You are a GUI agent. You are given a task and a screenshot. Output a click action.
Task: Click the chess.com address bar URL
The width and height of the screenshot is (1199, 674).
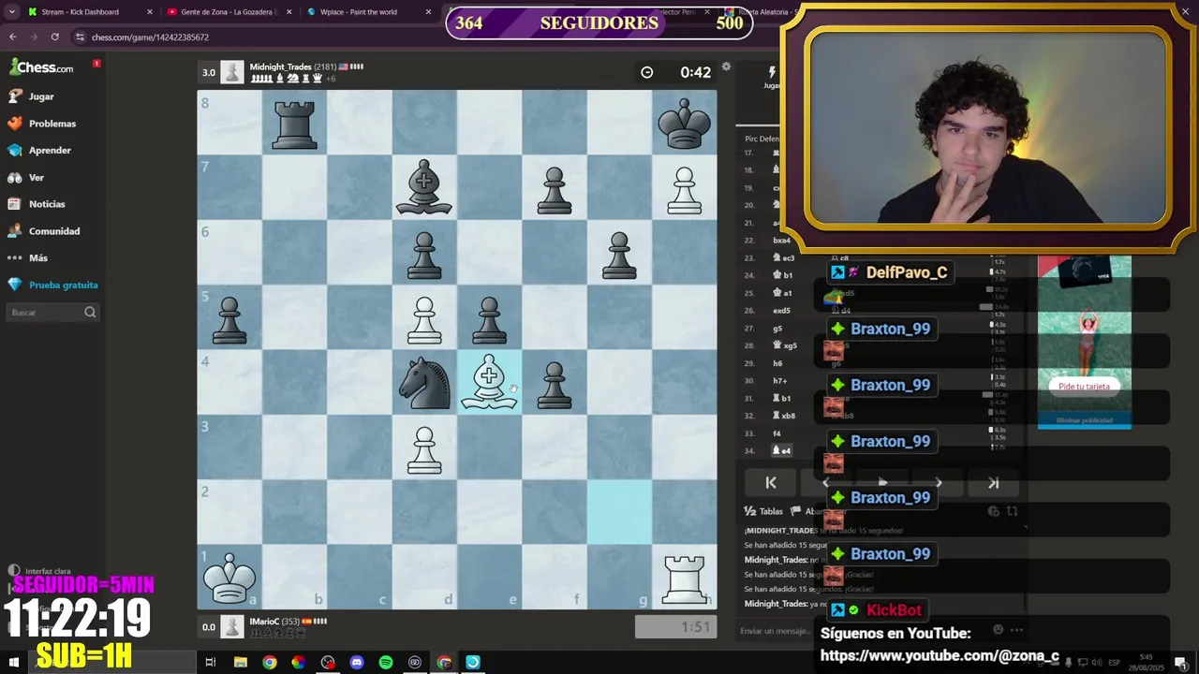click(x=150, y=37)
